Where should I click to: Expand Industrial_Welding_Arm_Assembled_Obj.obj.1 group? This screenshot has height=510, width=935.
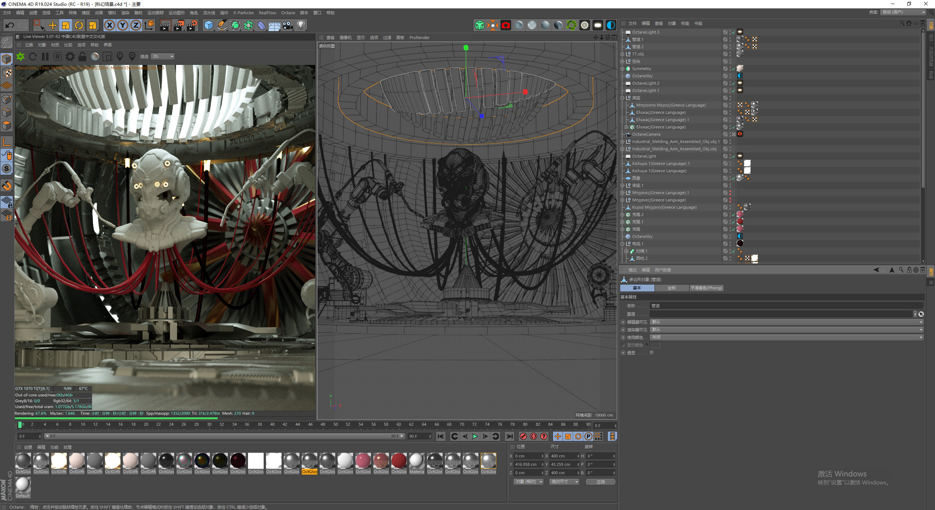(622, 142)
